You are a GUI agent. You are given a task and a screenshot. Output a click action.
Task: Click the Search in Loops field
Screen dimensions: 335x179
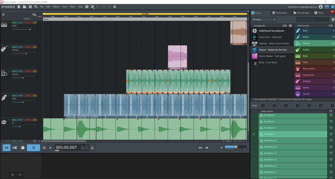click(313, 20)
